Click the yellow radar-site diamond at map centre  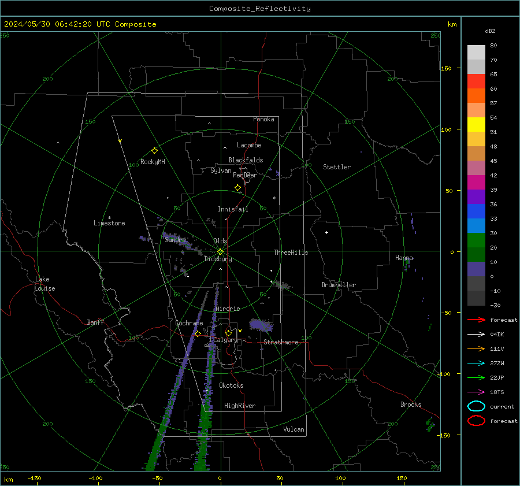tap(220, 252)
